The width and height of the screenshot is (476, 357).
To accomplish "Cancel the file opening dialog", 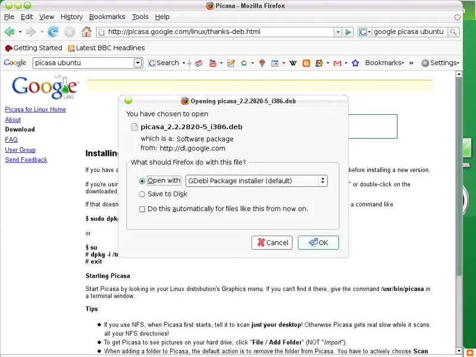I will tap(272, 243).
